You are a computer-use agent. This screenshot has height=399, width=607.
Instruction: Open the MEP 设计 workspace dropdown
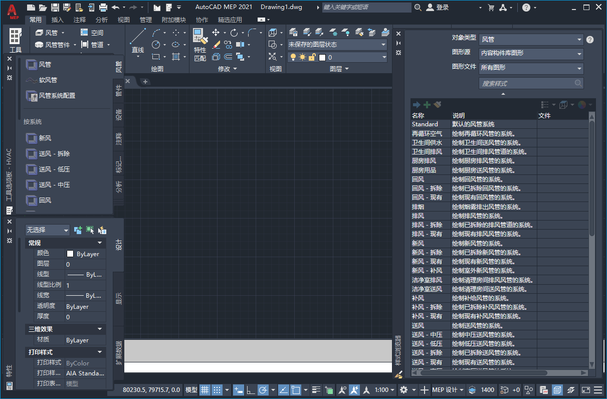pyautogui.click(x=448, y=389)
